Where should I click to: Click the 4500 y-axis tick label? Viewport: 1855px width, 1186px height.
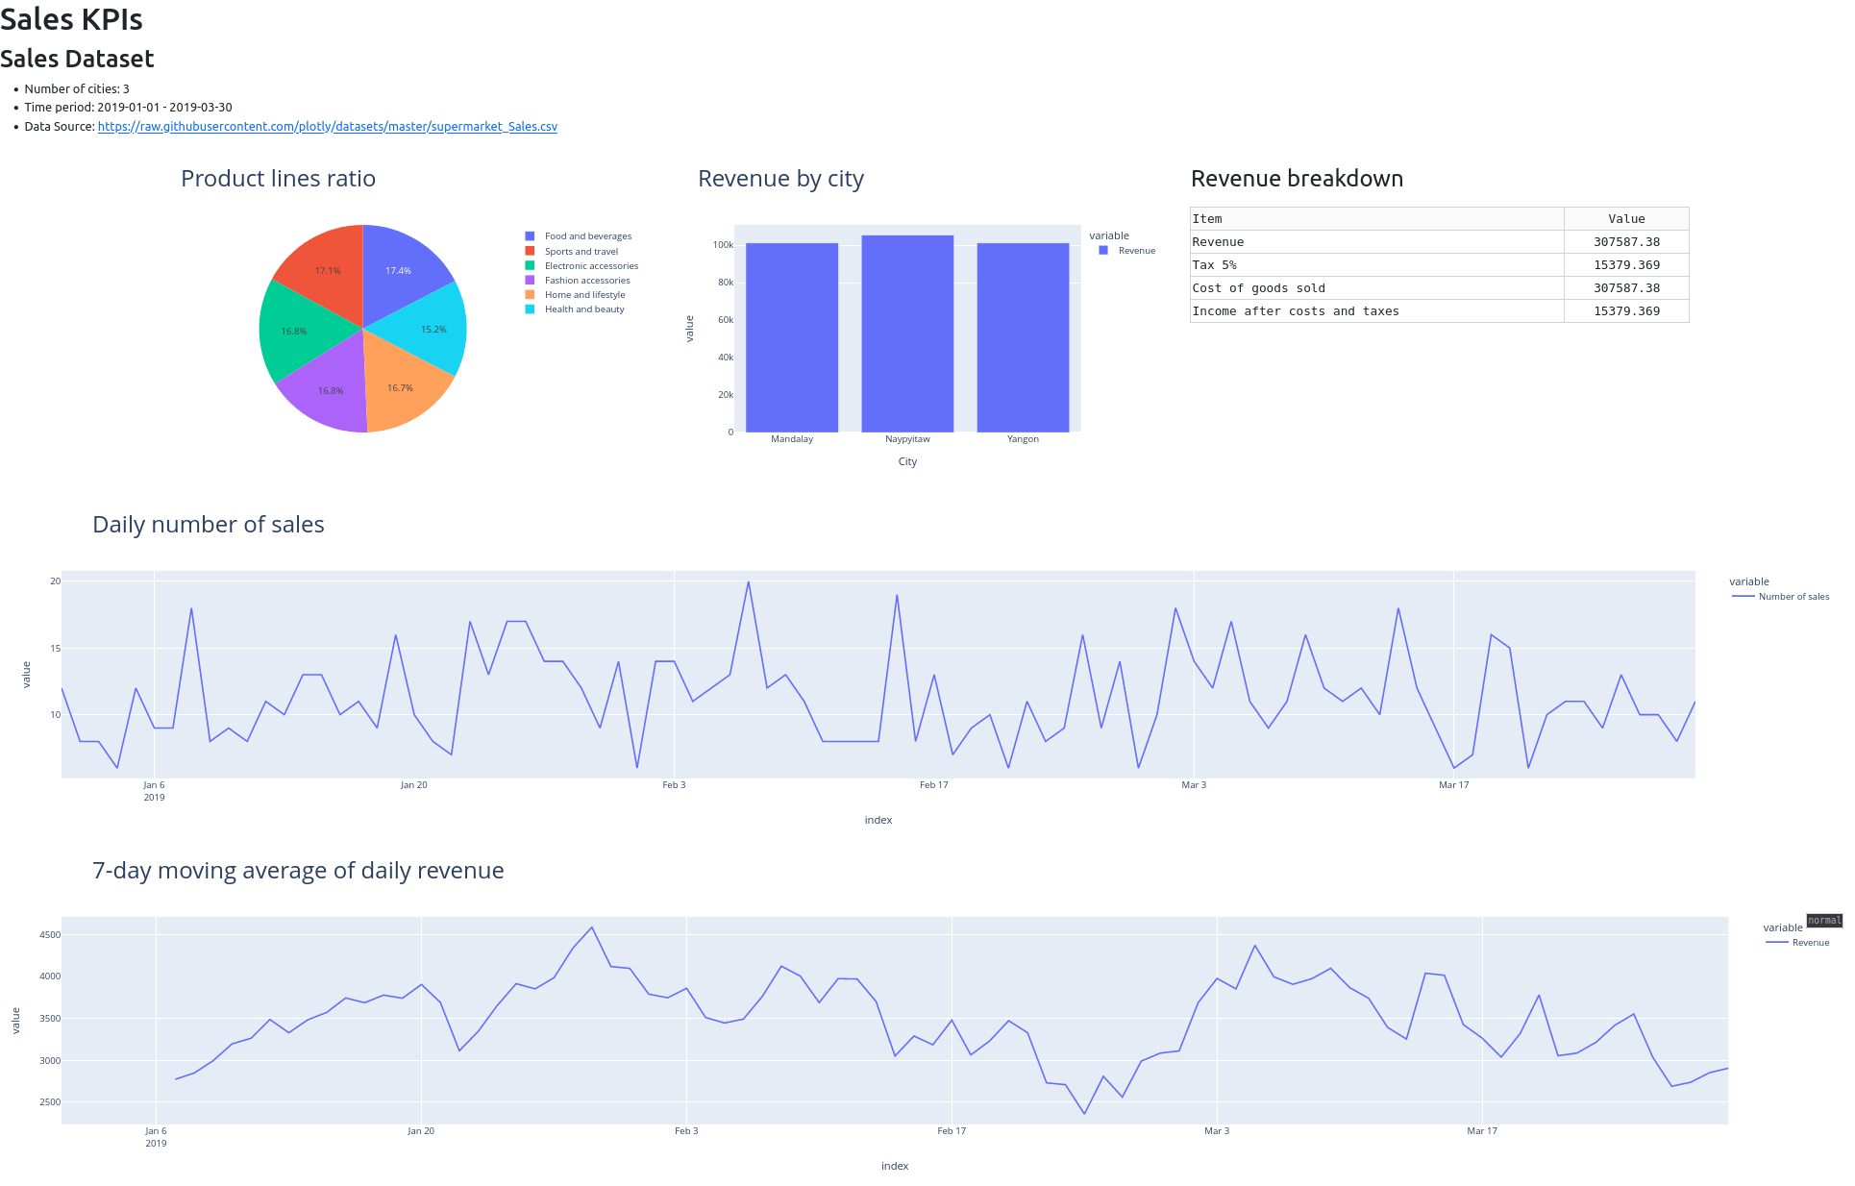(x=50, y=935)
